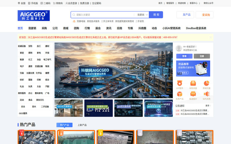Open the 二维码 QR code icon
This screenshot has width=231, height=144.
pos(42,3)
